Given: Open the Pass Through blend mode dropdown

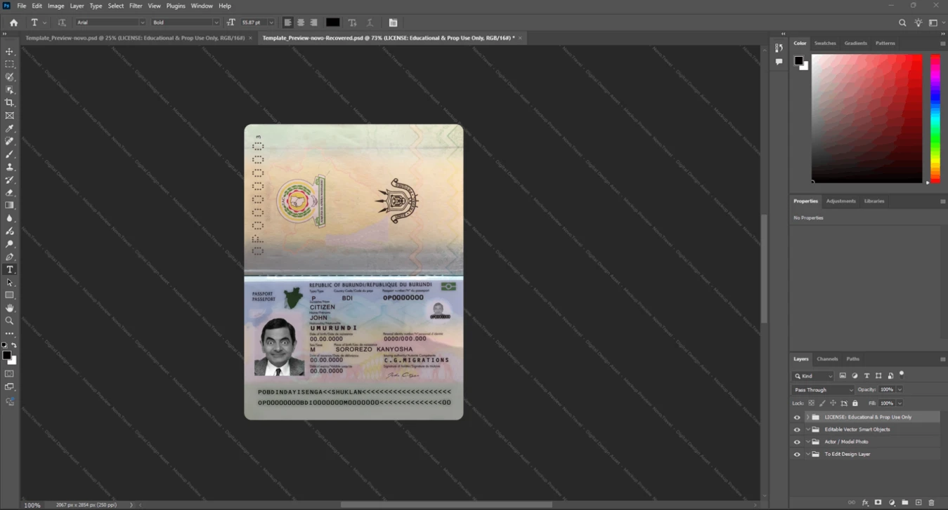Looking at the screenshot, I should [822, 389].
